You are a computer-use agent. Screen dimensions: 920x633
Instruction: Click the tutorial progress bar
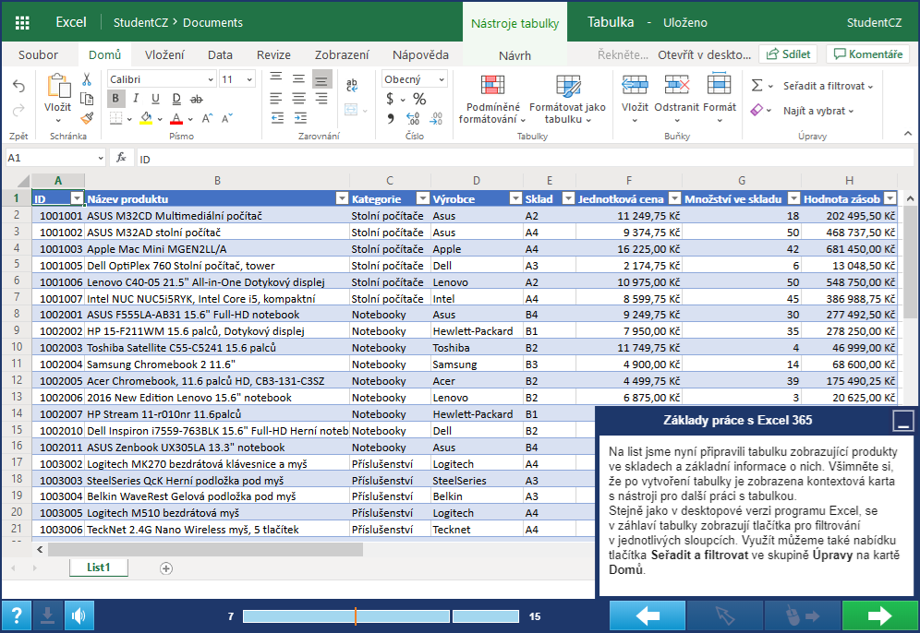[x=381, y=616]
